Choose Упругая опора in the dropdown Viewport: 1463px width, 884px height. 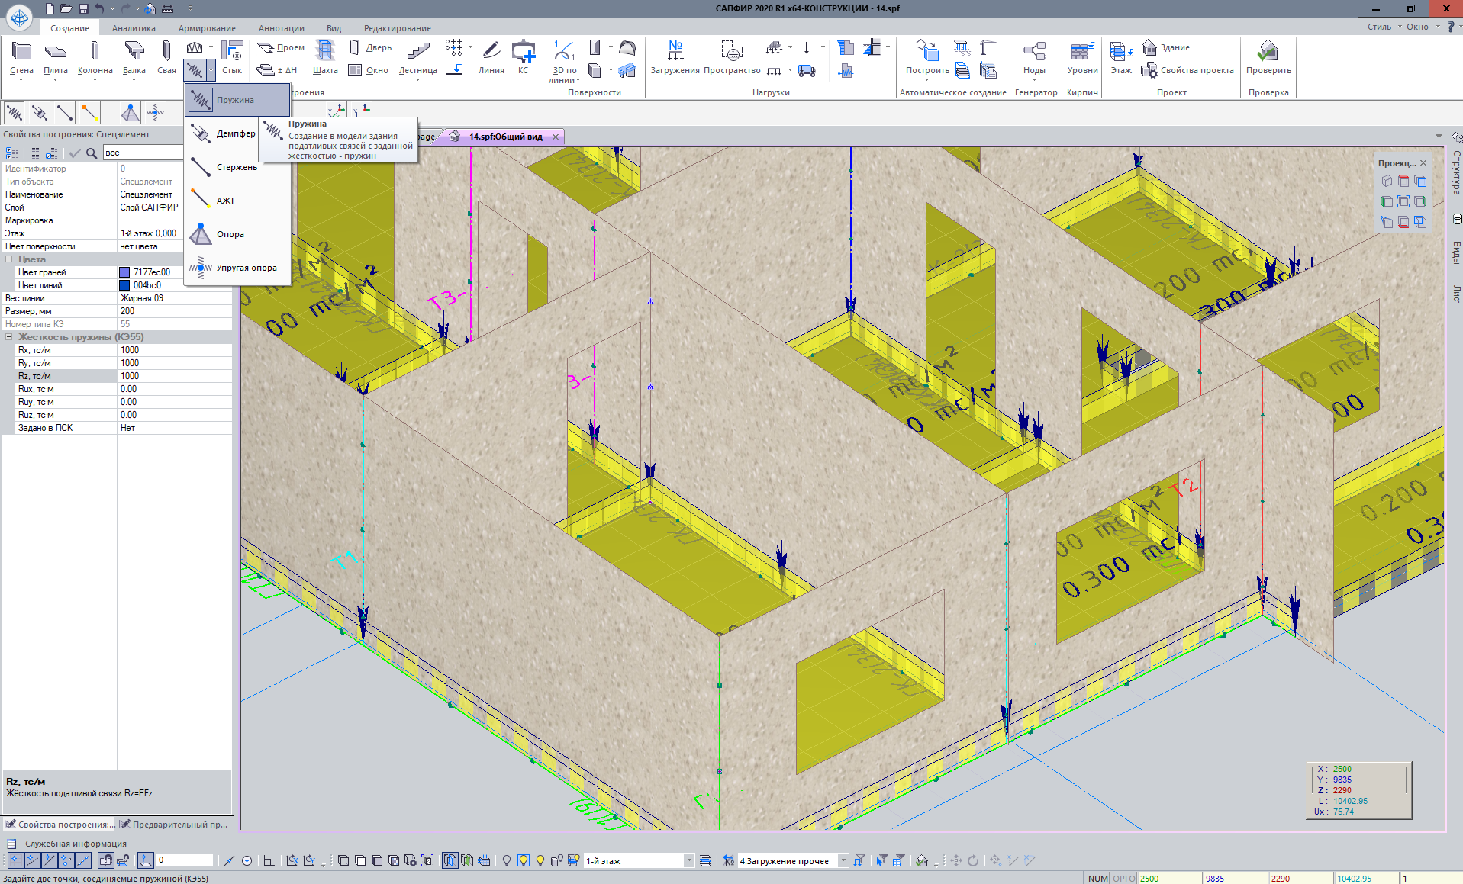(x=246, y=268)
